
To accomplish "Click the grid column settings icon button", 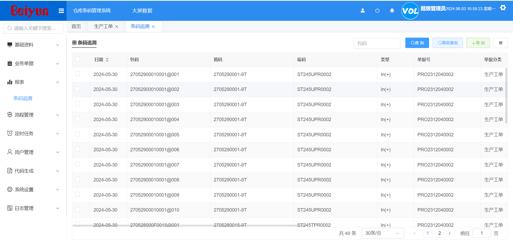I will [501, 43].
